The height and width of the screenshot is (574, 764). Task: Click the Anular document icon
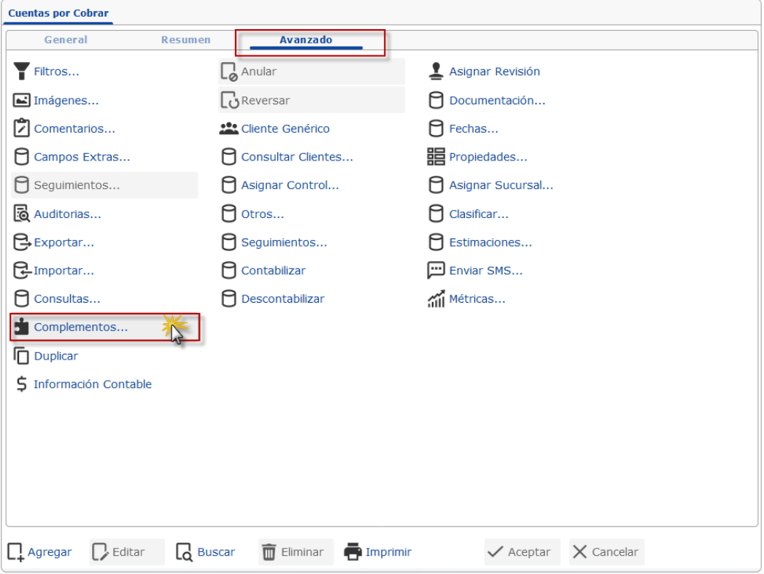point(229,71)
